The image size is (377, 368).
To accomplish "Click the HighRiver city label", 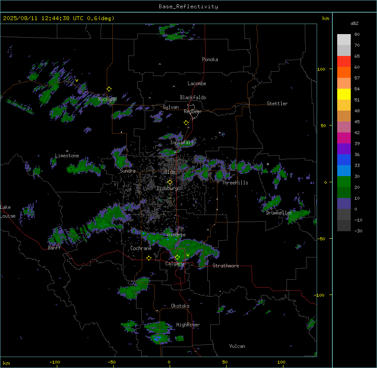I will click(x=188, y=325).
